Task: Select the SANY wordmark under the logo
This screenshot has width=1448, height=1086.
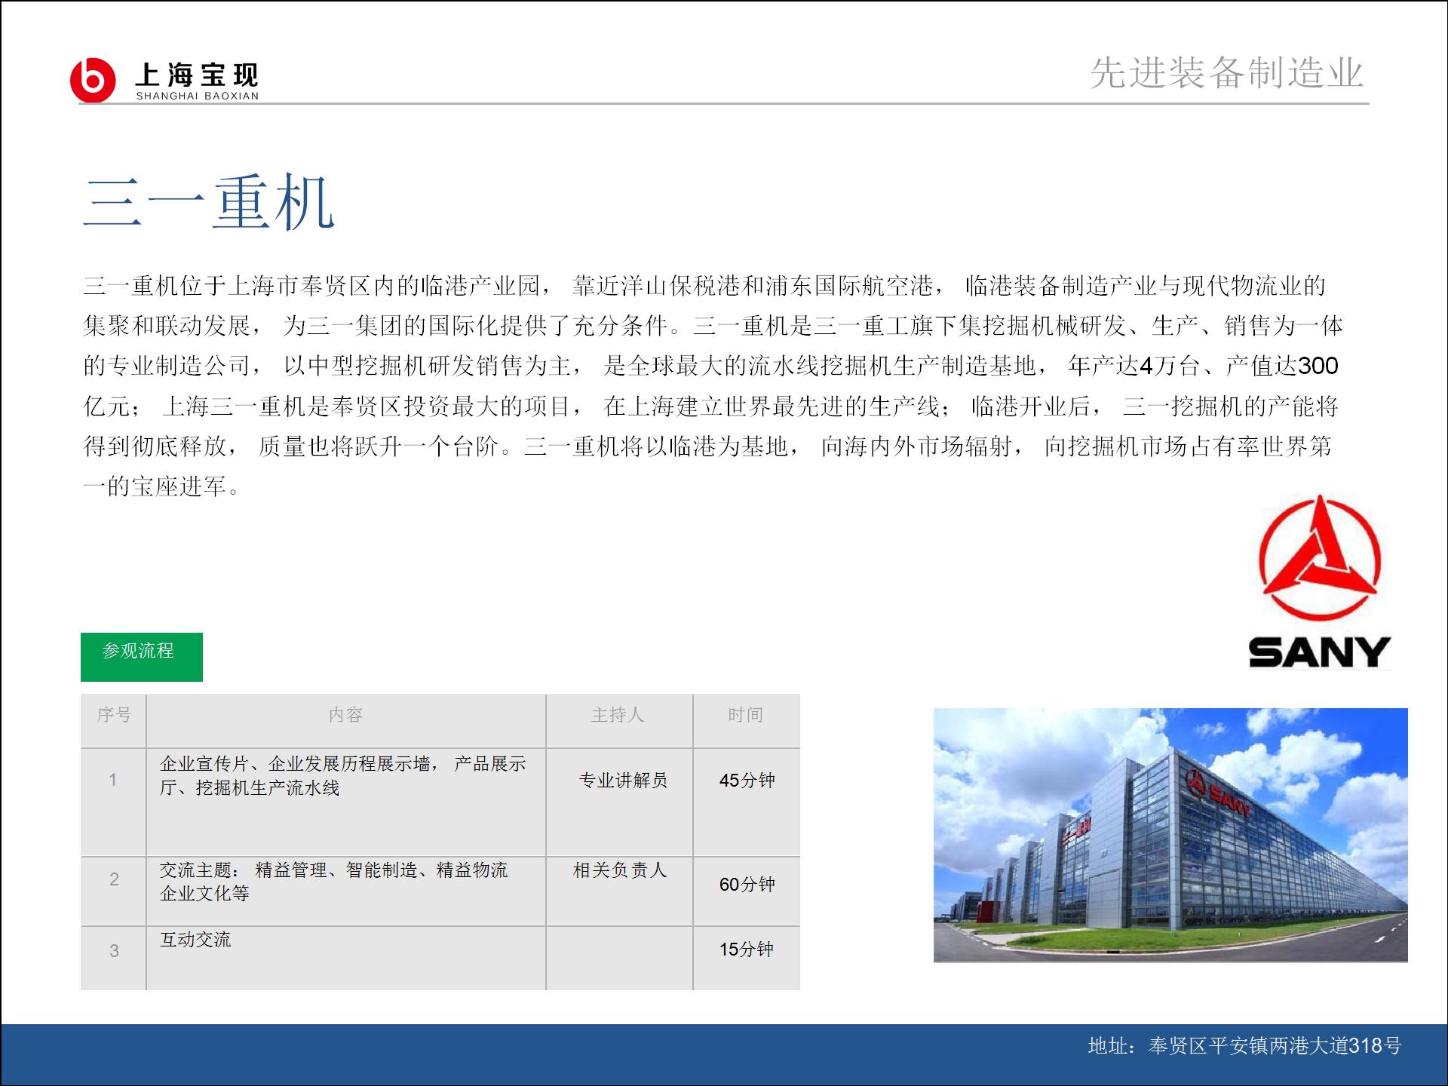Action: coord(1319,652)
